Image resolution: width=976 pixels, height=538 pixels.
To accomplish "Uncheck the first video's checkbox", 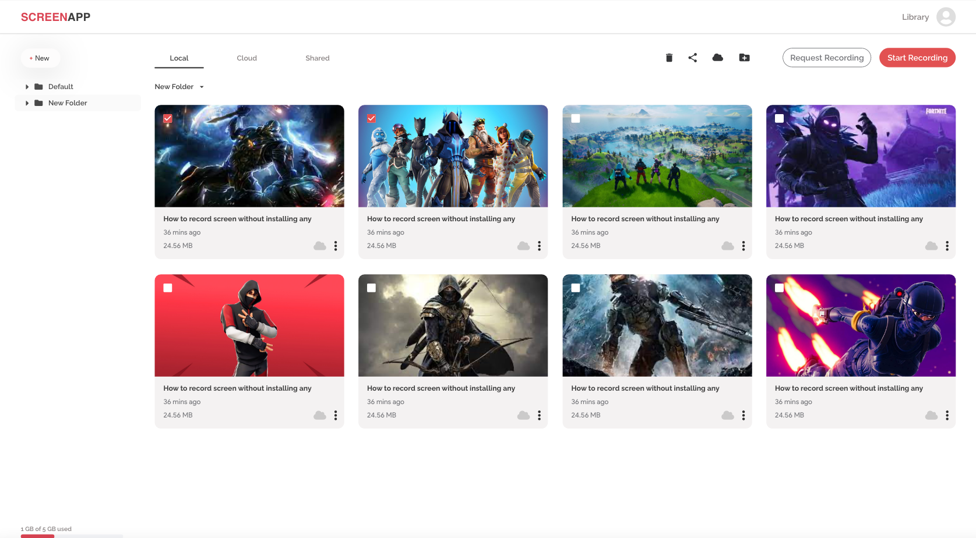I will pos(168,119).
